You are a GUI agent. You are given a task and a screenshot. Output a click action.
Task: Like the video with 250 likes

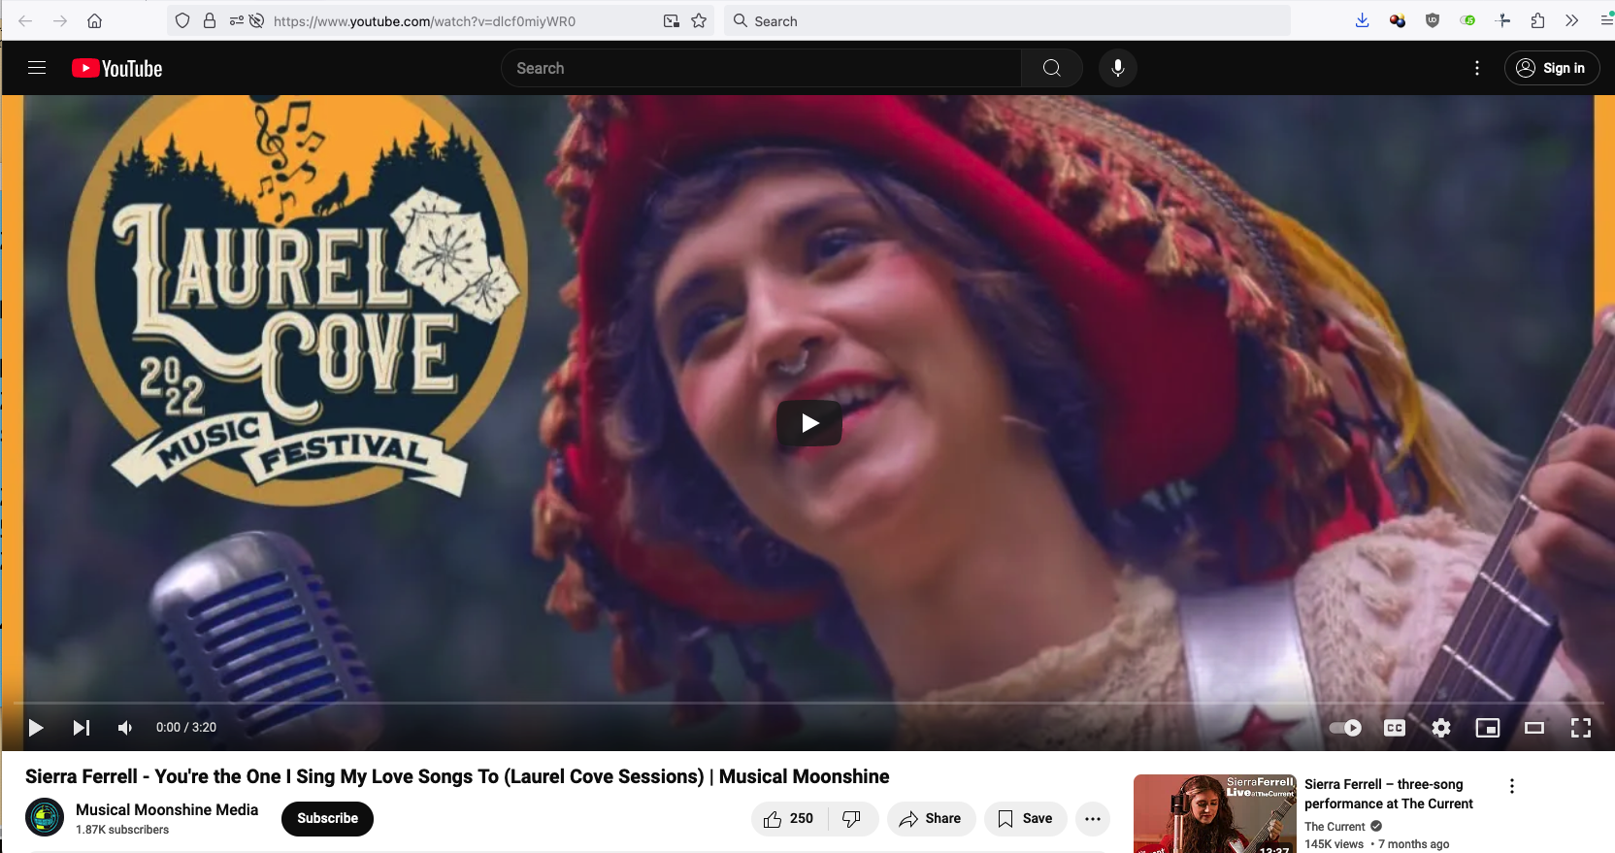[789, 818]
